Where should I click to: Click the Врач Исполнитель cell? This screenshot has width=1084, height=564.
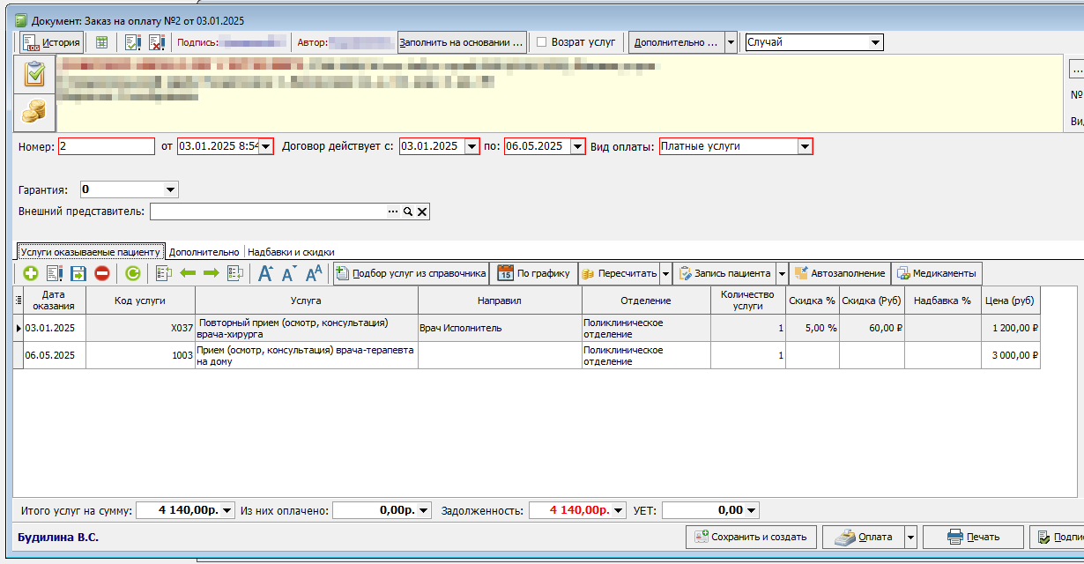pos(500,328)
